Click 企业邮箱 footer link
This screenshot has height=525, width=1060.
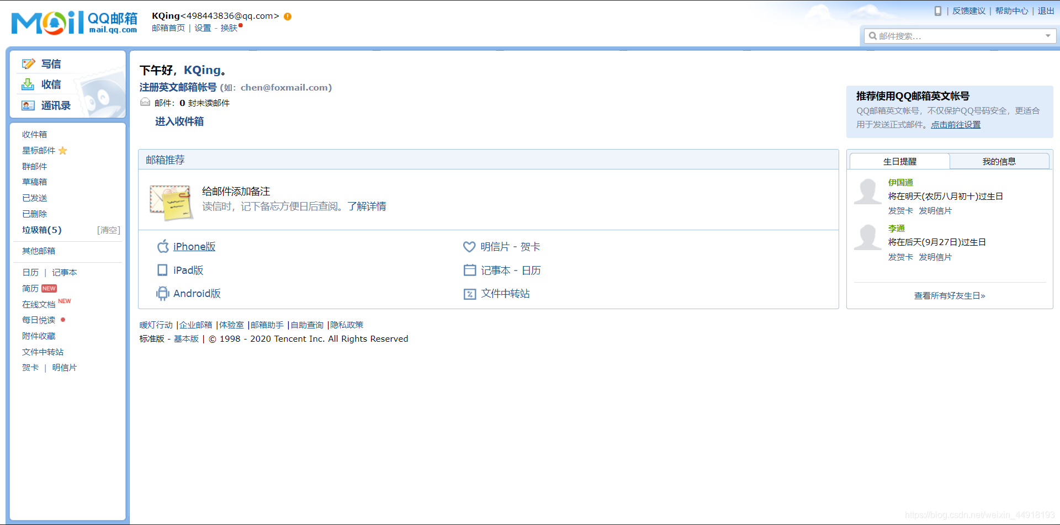195,325
